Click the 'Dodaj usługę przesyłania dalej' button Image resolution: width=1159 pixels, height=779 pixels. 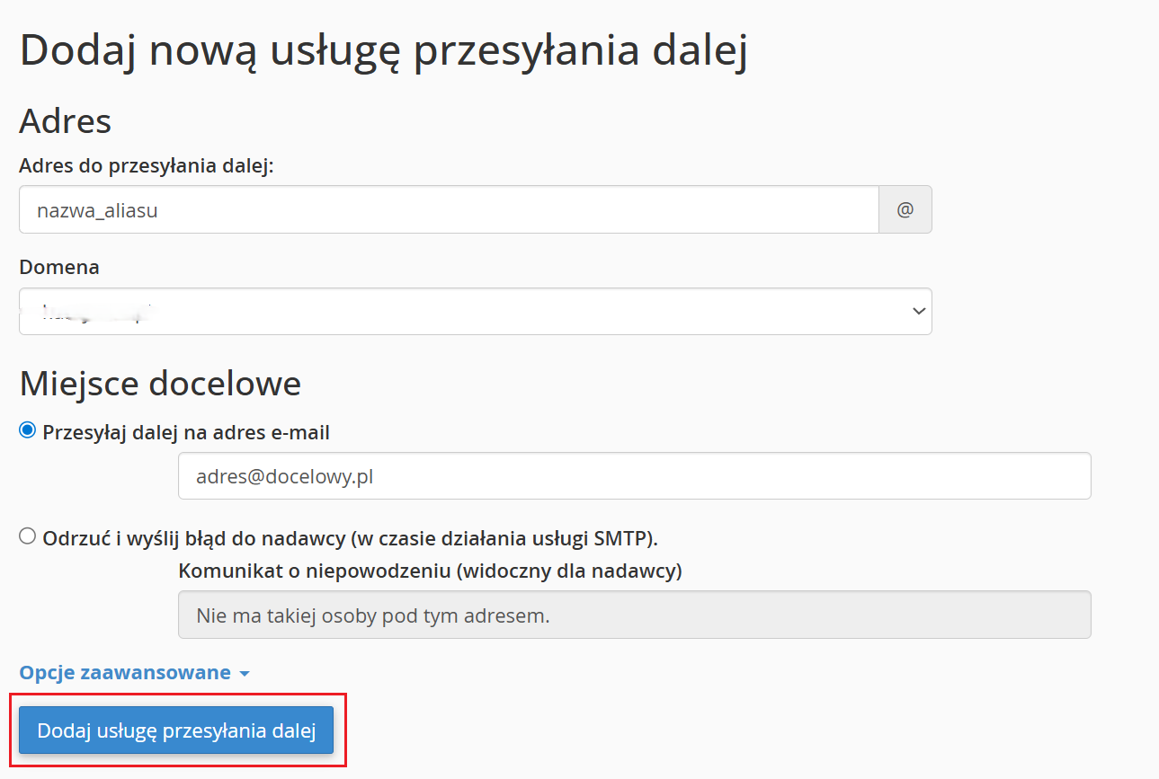click(x=176, y=730)
